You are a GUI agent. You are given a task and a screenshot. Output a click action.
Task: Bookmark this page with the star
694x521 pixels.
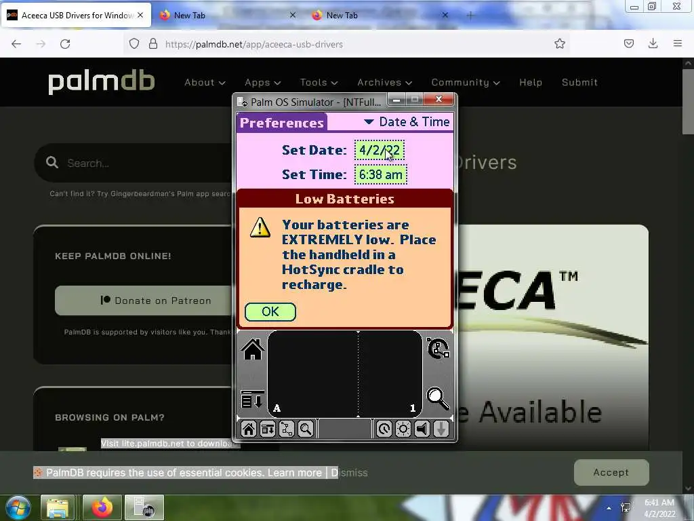(559, 43)
